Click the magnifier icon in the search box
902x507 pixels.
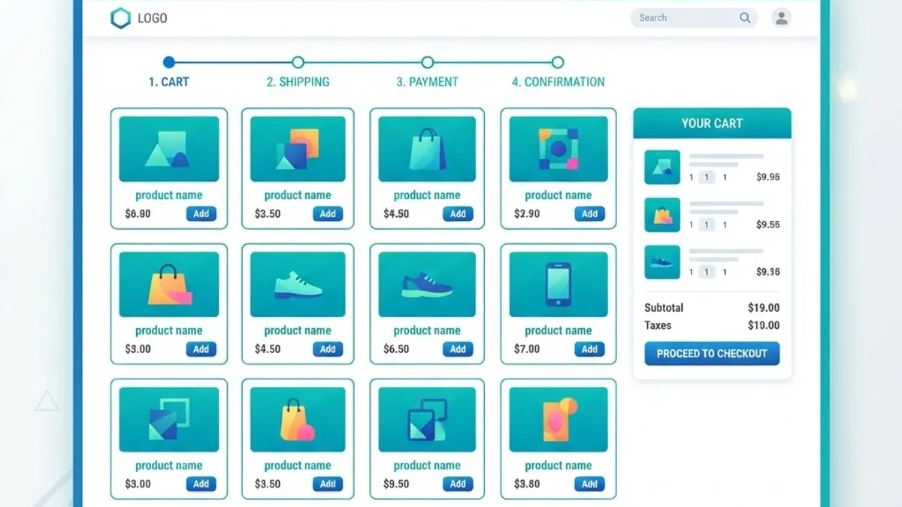[745, 18]
